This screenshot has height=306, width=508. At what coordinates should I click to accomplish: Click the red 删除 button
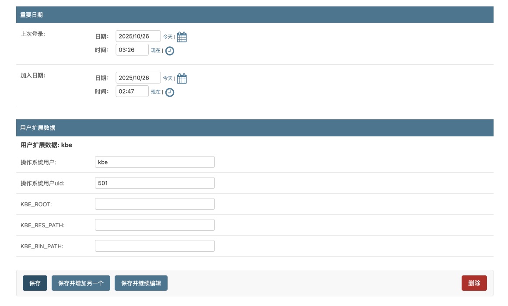tap(474, 283)
